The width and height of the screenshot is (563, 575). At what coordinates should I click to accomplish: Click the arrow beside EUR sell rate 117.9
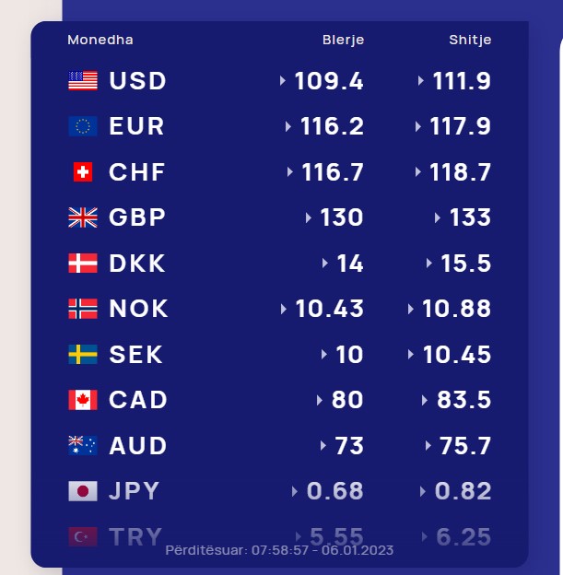(417, 126)
